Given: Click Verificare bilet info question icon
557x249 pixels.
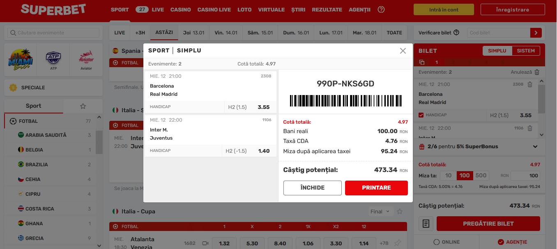Looking at the screenshot, I should click(x=456, y=33).
